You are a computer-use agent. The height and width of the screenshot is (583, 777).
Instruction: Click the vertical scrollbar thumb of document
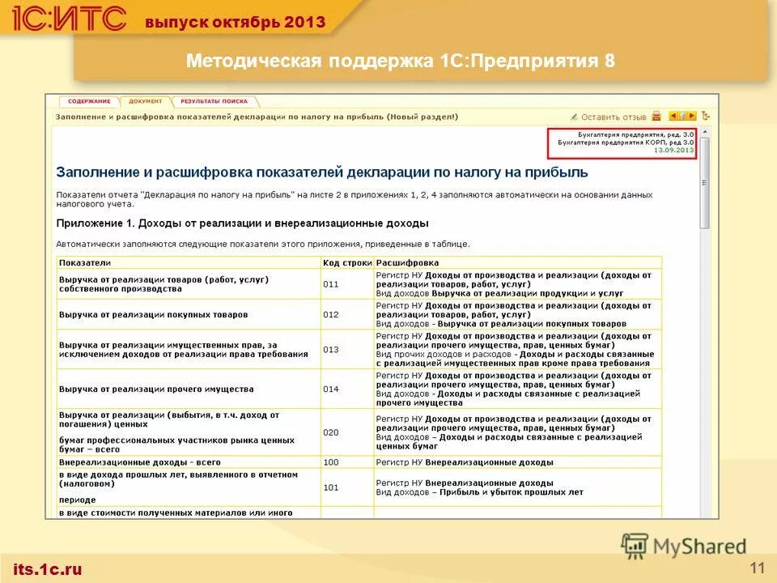705,182
